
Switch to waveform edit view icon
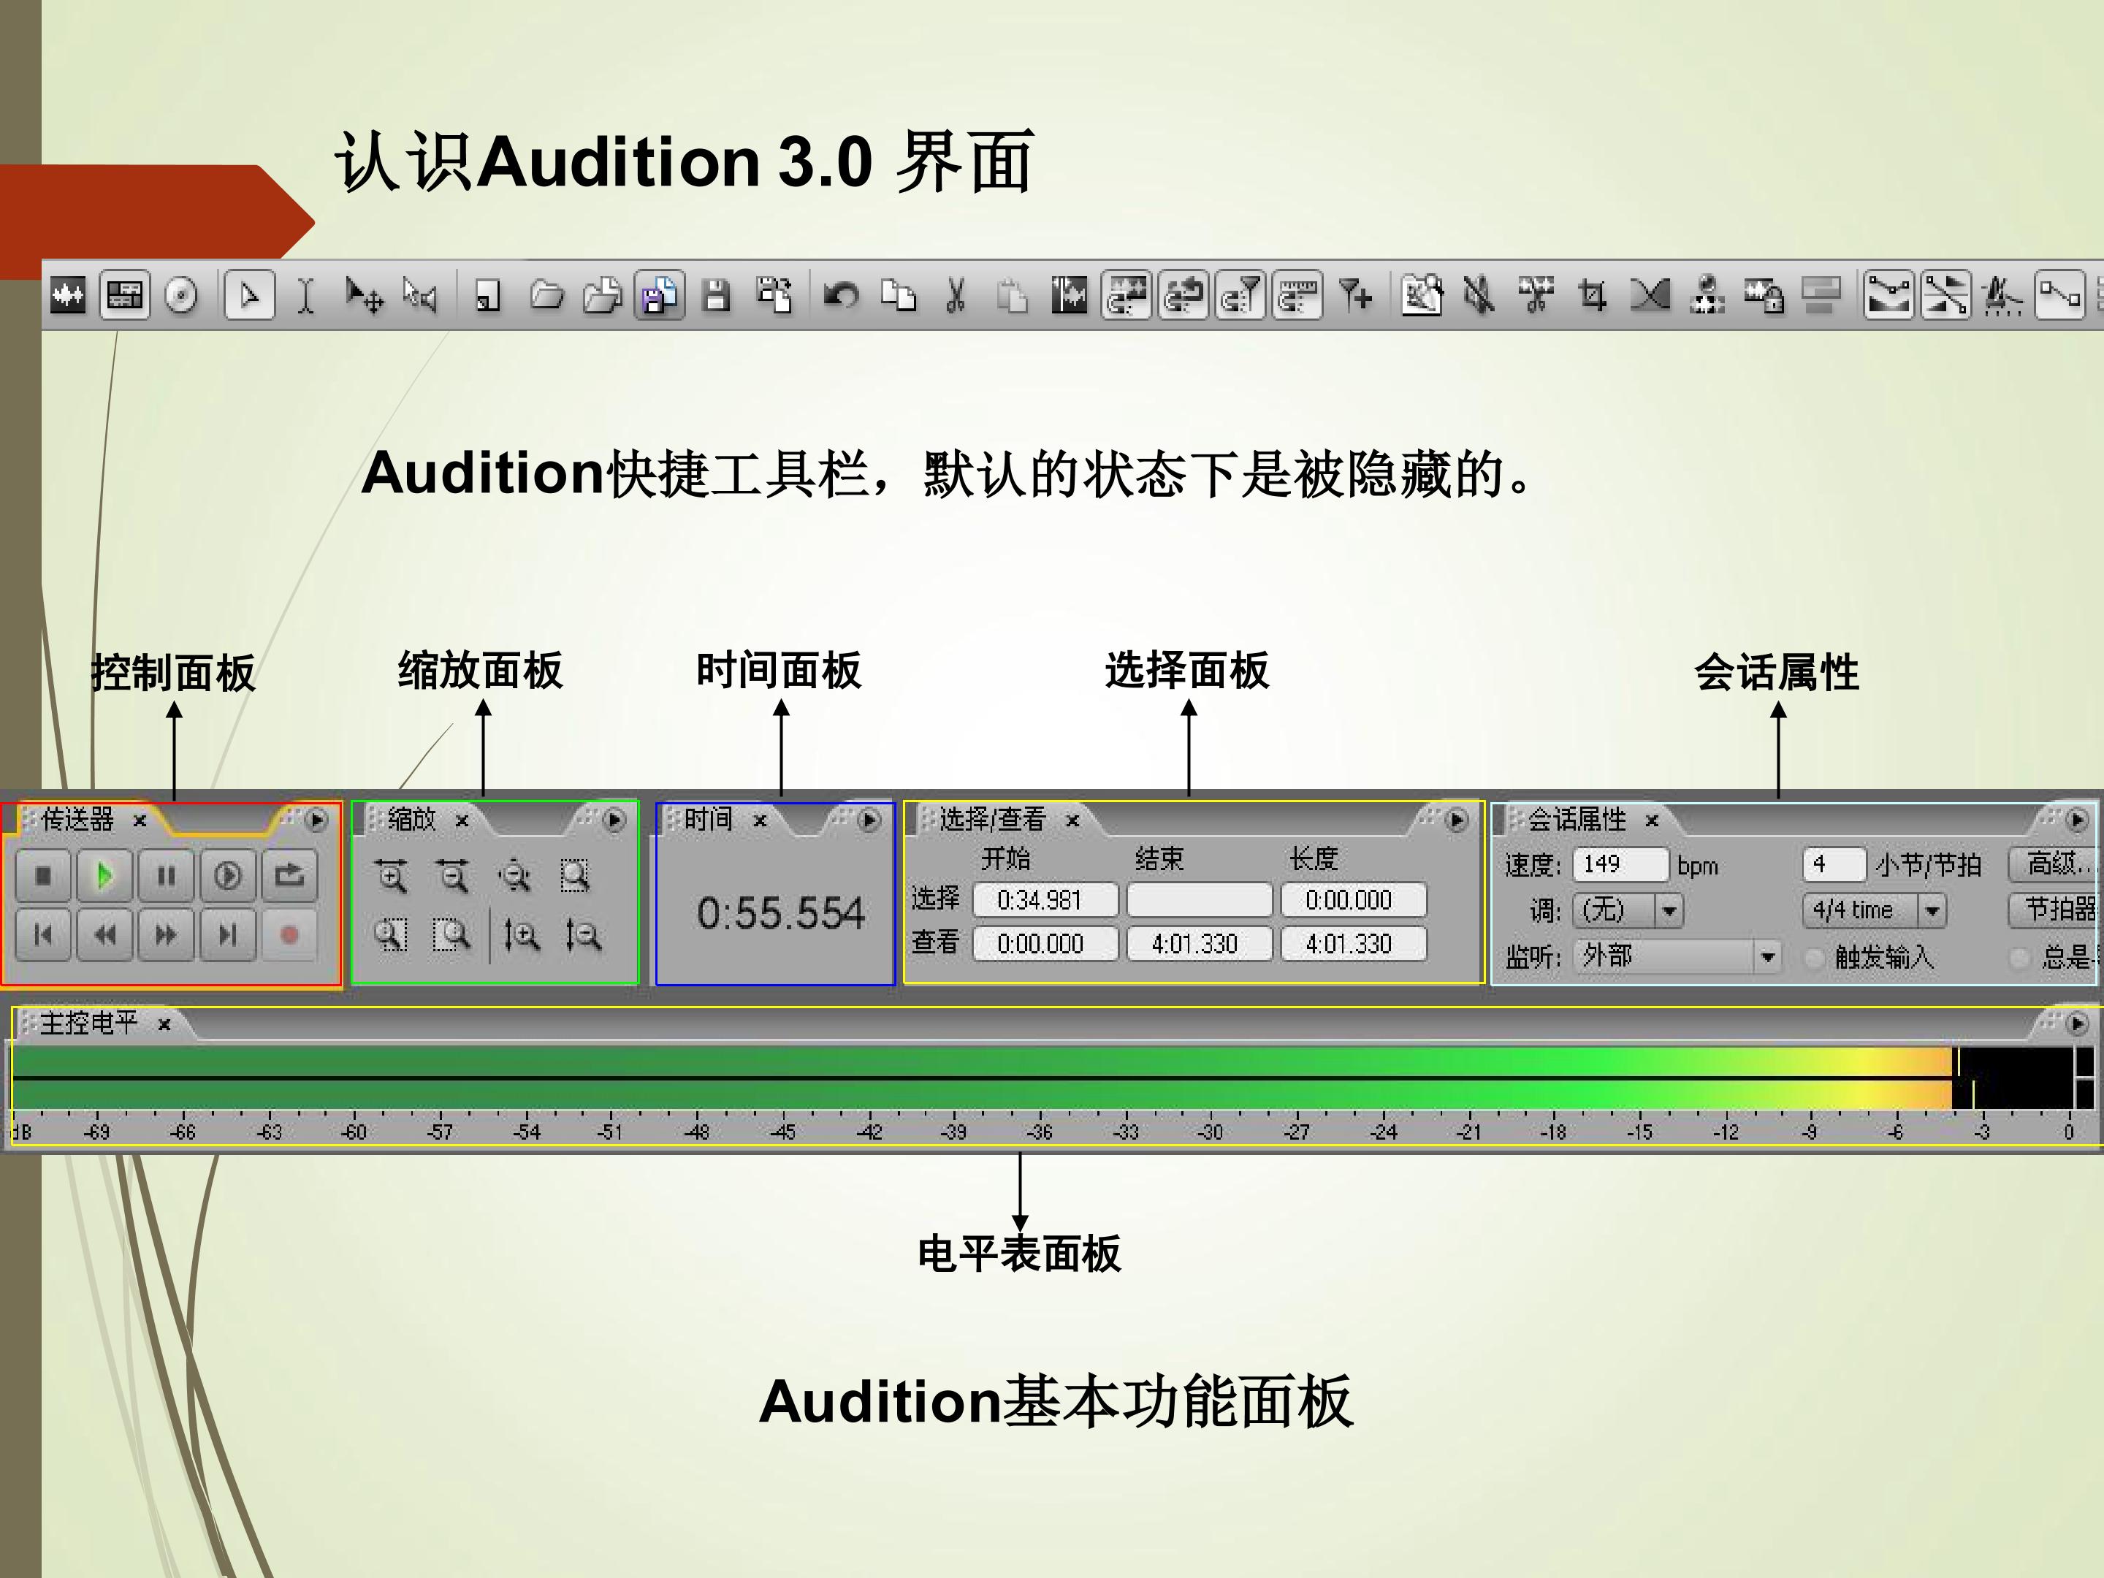tap(67, 296)
